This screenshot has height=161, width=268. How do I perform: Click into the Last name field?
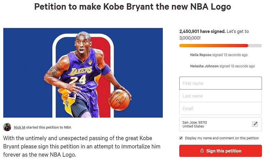(x=220, y=96)
